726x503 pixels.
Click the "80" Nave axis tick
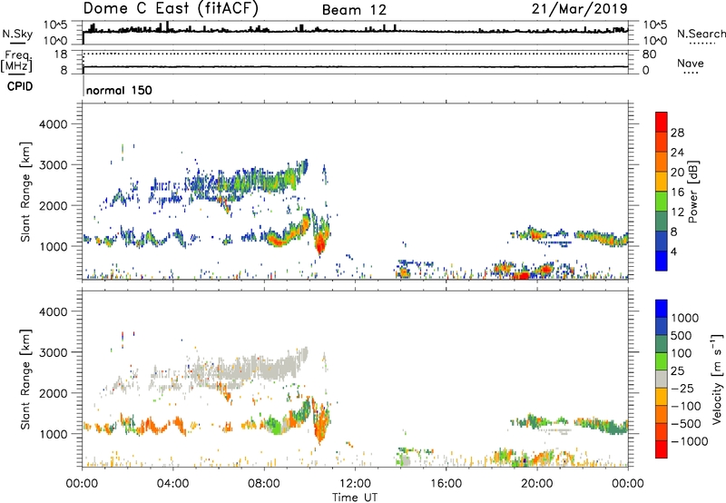pos(650,54)
